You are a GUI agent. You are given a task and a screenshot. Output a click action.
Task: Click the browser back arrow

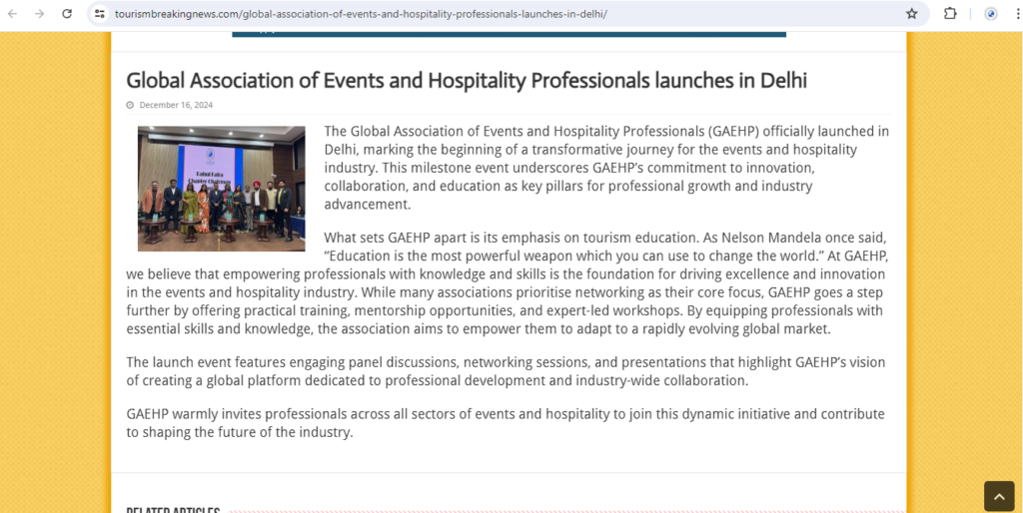(x=13, y=14)
